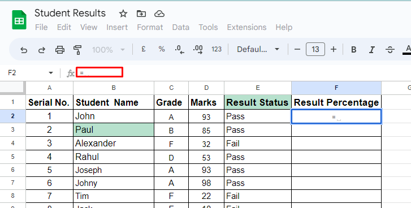This screenshot has width=411, height=208.
Task: Open the Format menu
Action: 150,27
